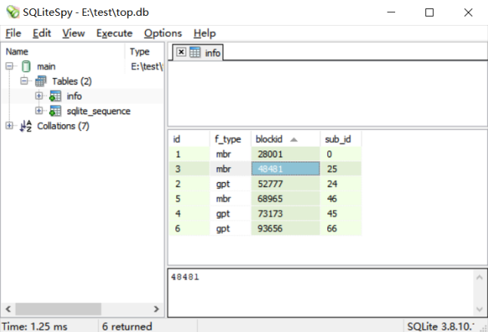Select Tables (2) in the tree
This screenshot has width=488, height=332.
(72, 81)
